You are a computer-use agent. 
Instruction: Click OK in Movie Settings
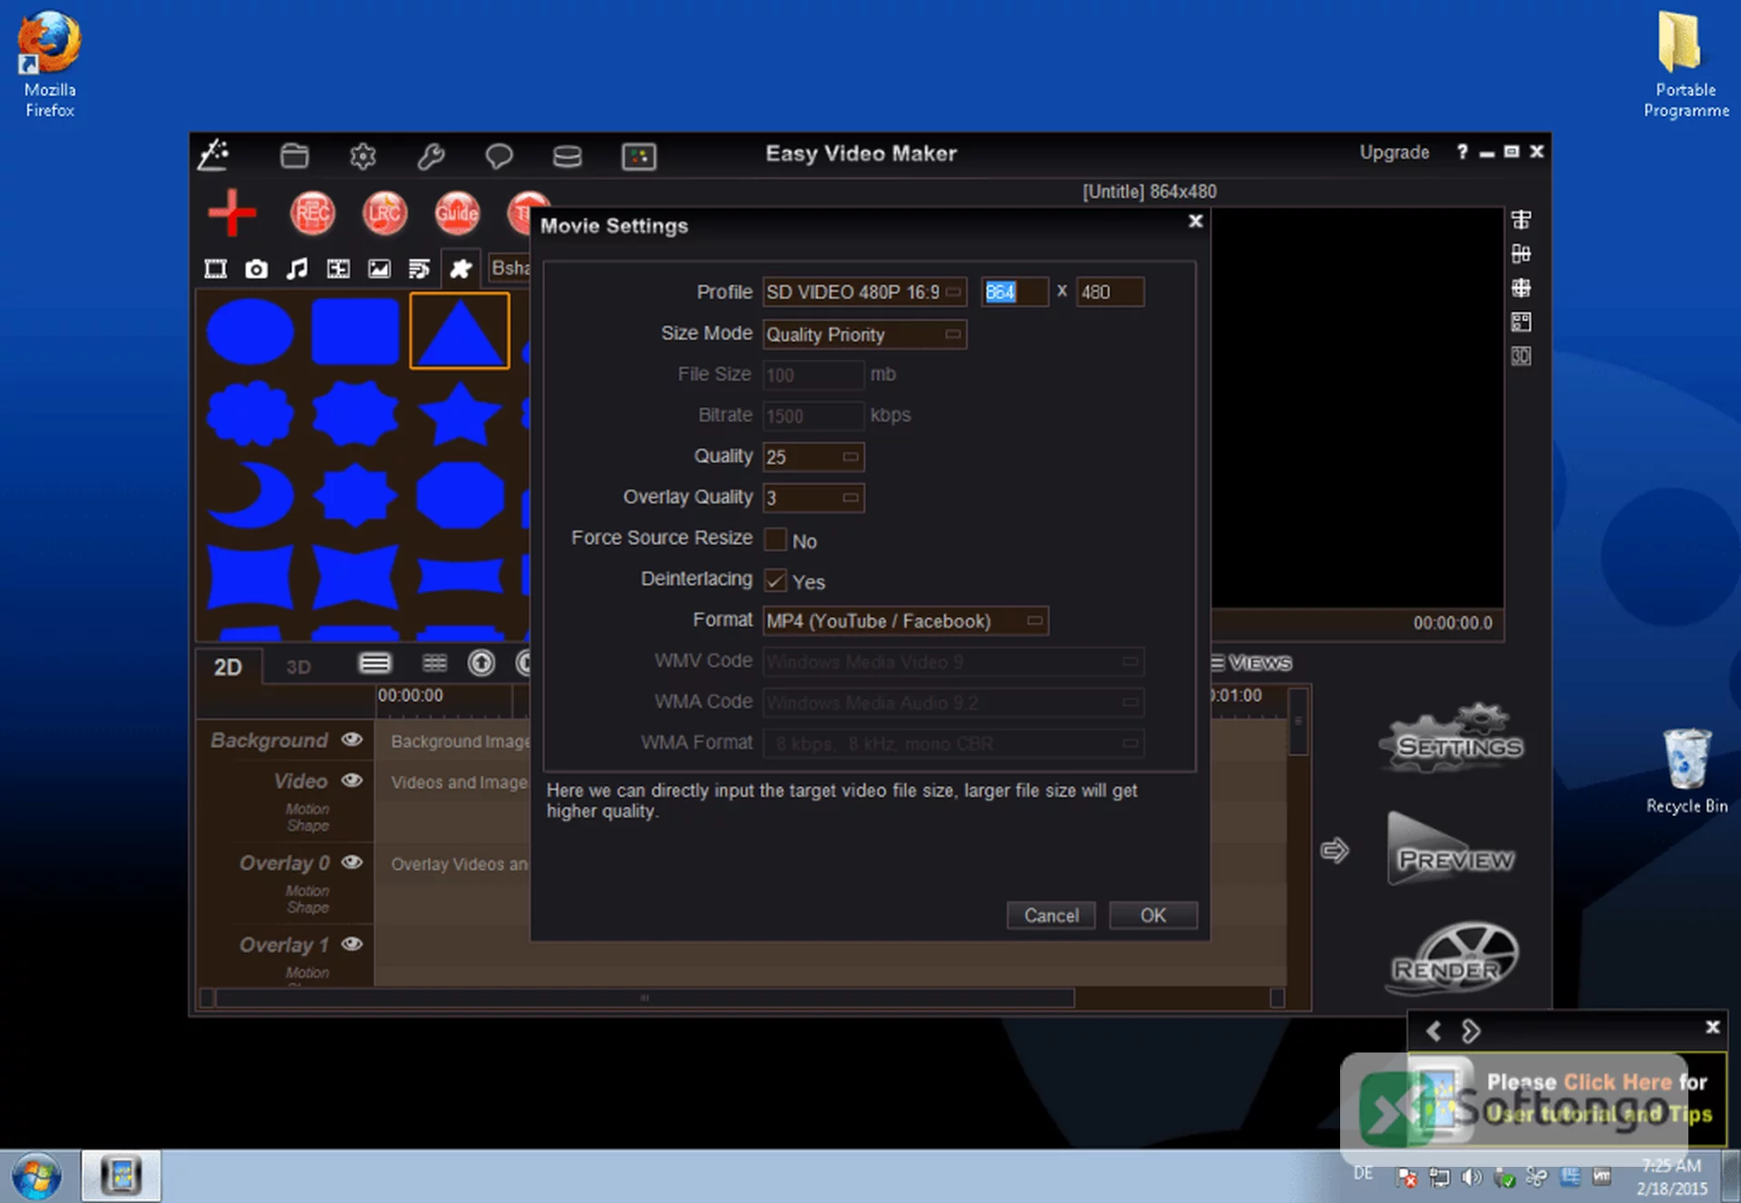click(1153, 916)
